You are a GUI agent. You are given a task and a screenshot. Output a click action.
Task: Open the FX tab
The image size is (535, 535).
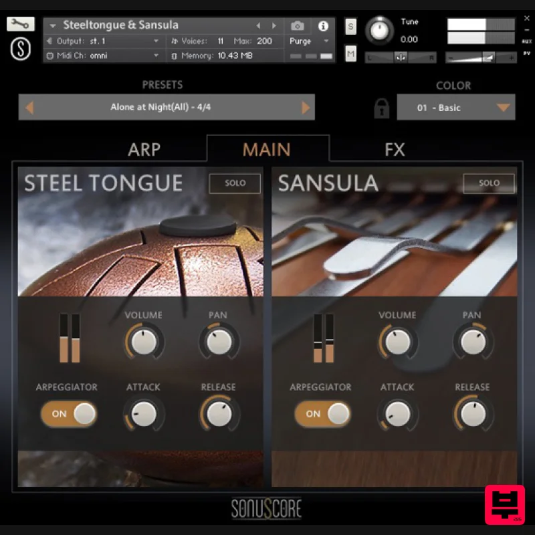pos(395,150)
